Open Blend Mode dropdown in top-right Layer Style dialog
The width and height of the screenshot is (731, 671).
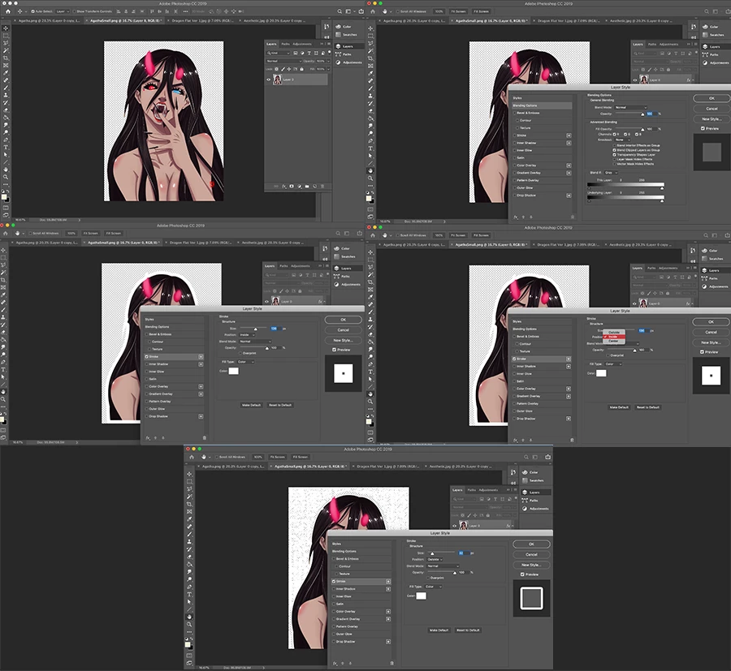(x=630, y=108)
